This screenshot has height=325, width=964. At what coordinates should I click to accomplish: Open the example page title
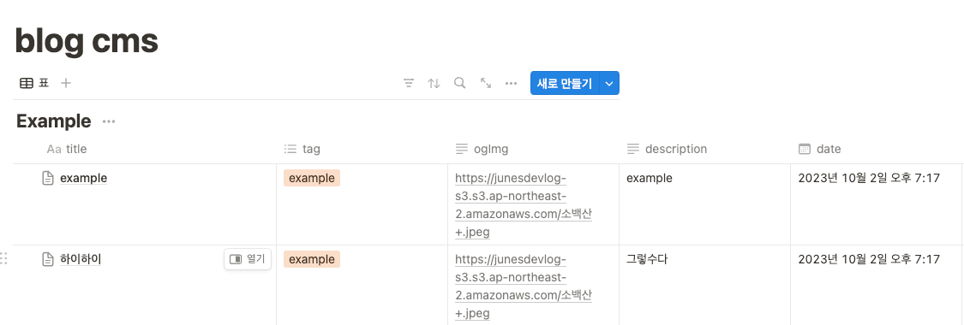(x=84, y=179)
